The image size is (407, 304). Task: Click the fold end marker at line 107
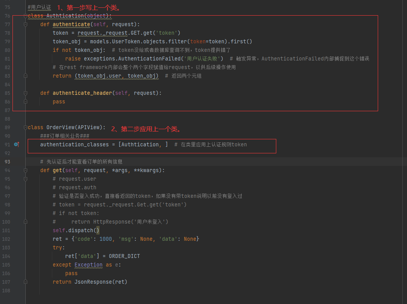pos(26,282)
